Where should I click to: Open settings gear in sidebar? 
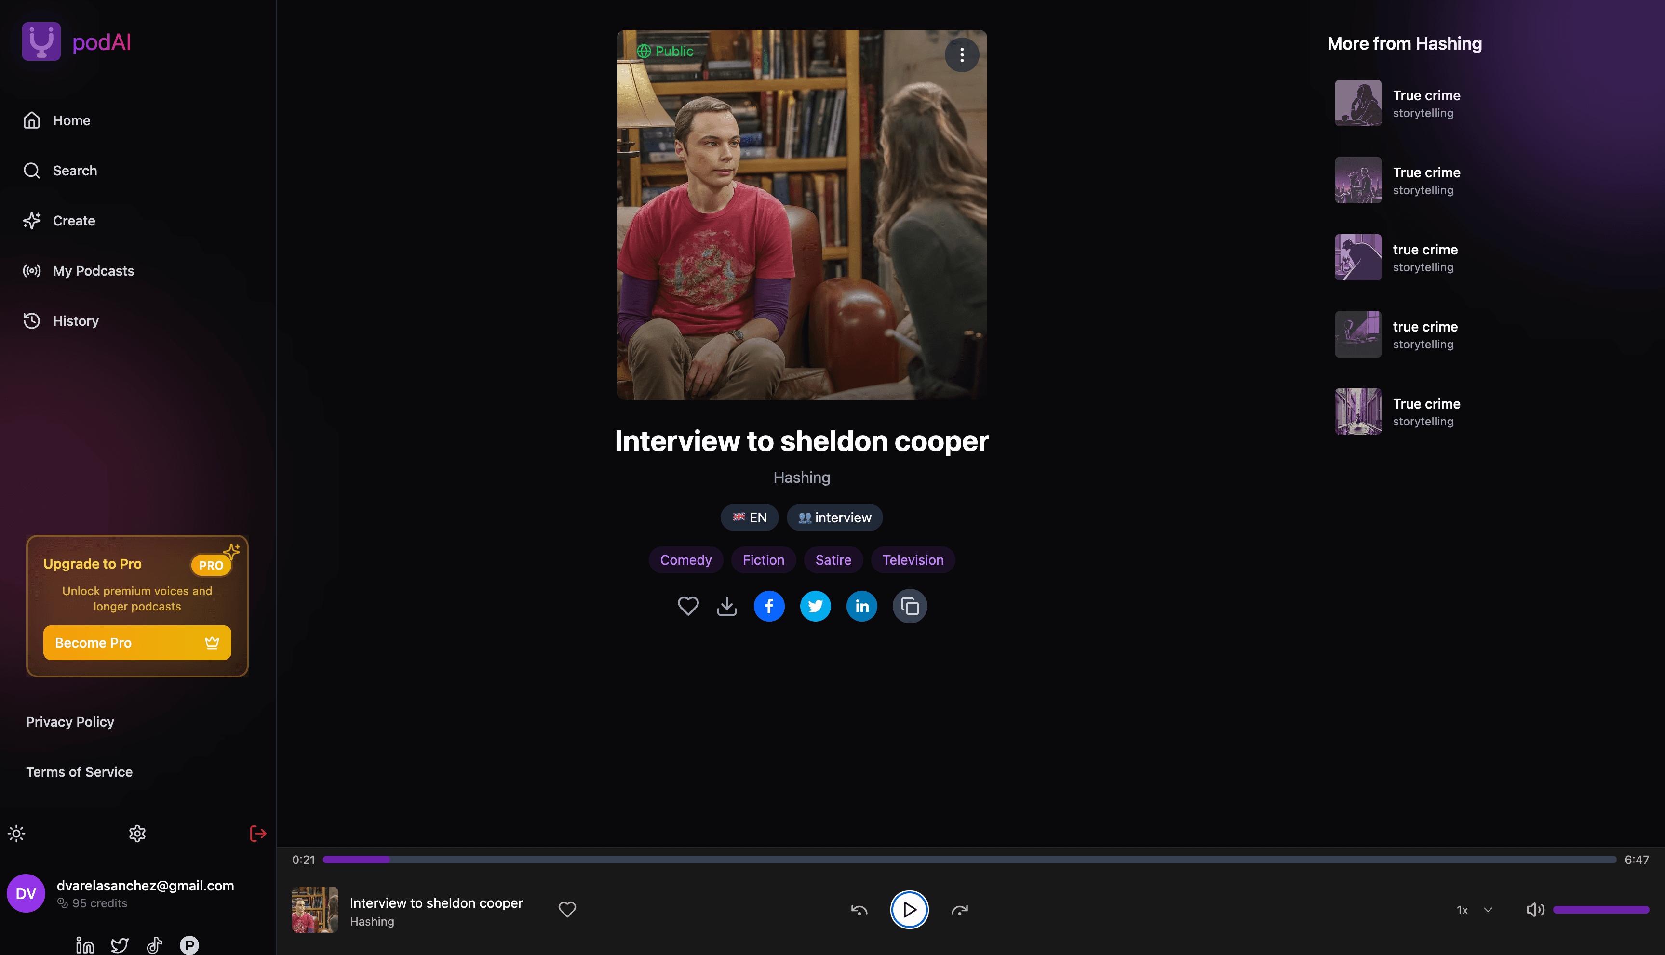[137, 834]
